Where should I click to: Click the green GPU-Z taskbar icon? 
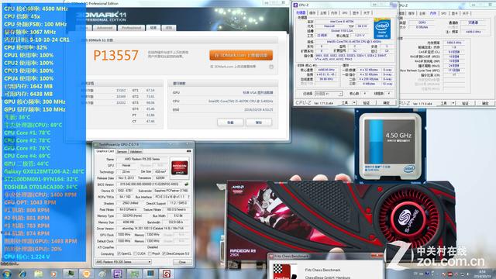(134, 274)
